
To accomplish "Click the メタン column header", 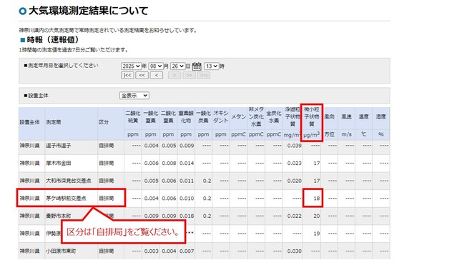I will pos(238,116).
